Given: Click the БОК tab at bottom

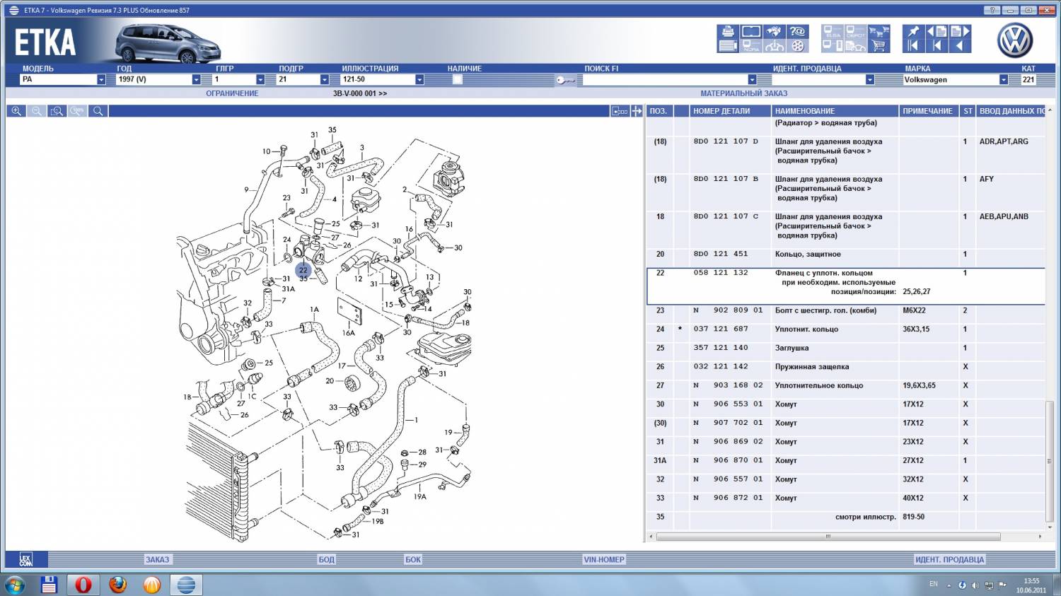Looking at the screenshot, I should [x=413, y=560].
